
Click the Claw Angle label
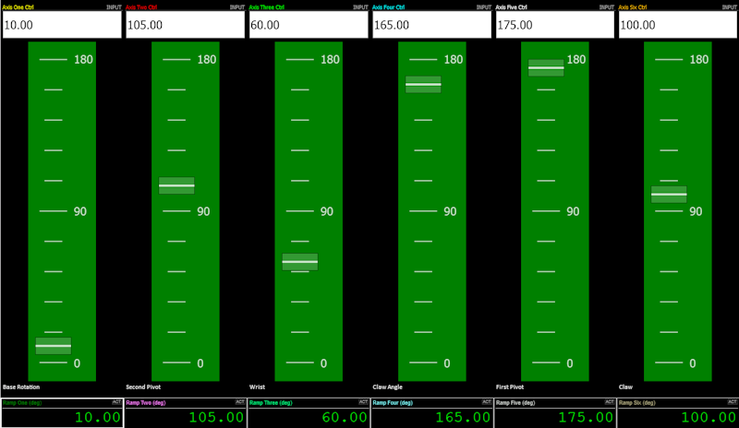387,387
